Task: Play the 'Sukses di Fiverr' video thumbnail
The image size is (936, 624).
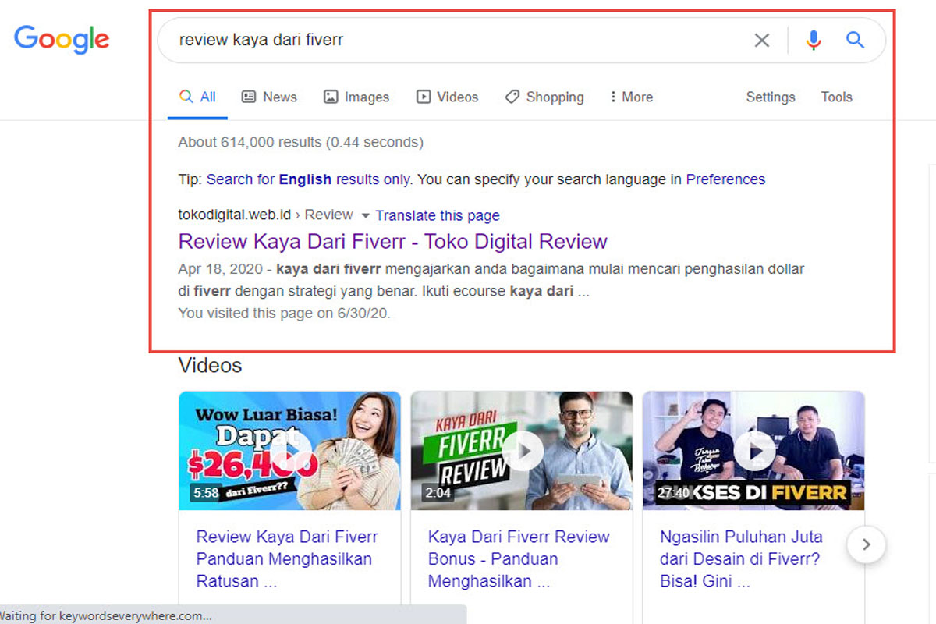Action: click(753, 451)
